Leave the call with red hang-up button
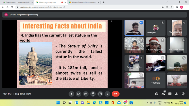 116,94
